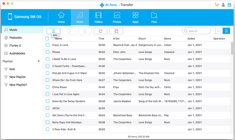Open the Apps section
The height and width of the screenshot is (140, 235).
136,17
